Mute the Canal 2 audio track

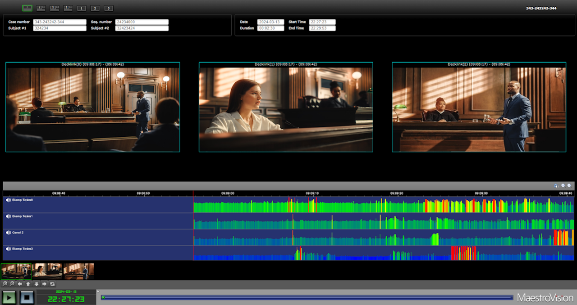coord(8,233)
